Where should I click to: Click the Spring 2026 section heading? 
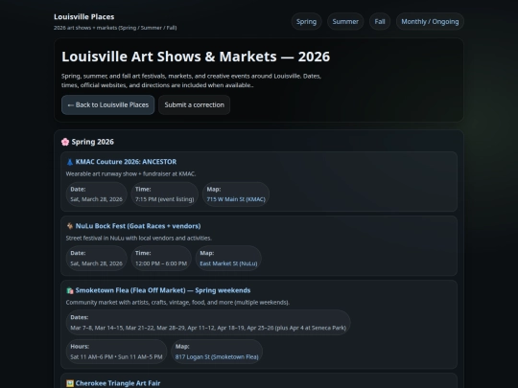point(92,142)
